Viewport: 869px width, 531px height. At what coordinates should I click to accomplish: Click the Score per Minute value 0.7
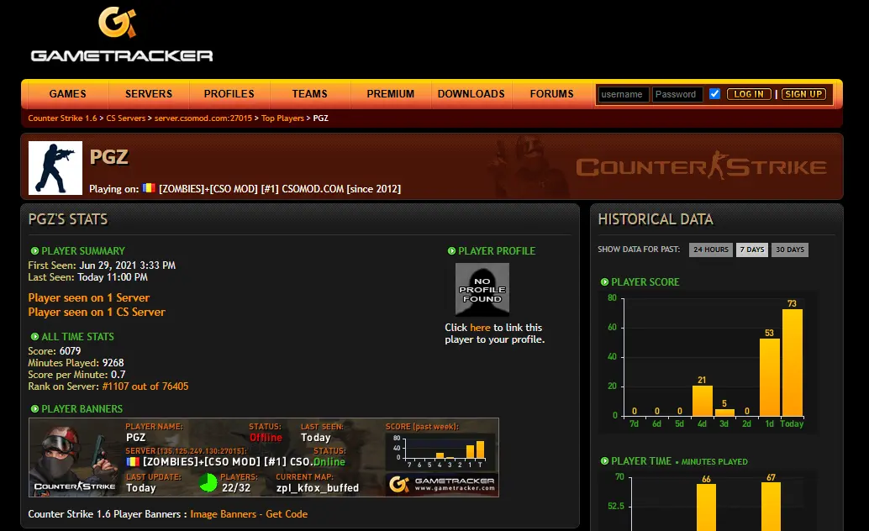[x=118, y=375]
